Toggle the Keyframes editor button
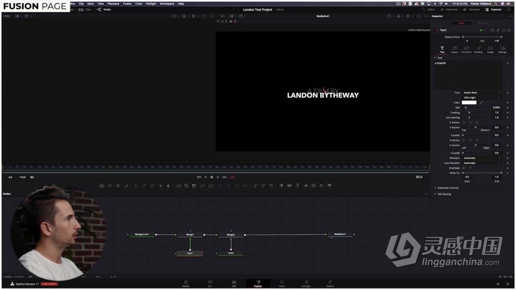516x290 pixels. 449,9
